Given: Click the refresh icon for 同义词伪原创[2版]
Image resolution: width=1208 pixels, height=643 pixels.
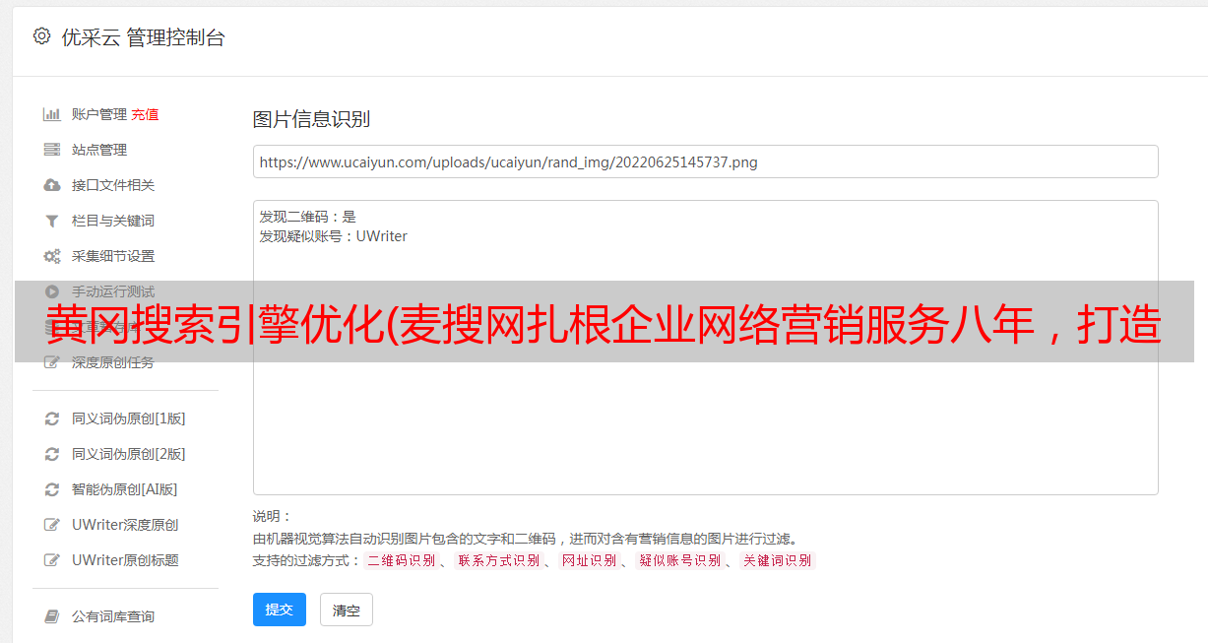Looking at the screenshot, I should pyautogui.click(x=52, y=454).
